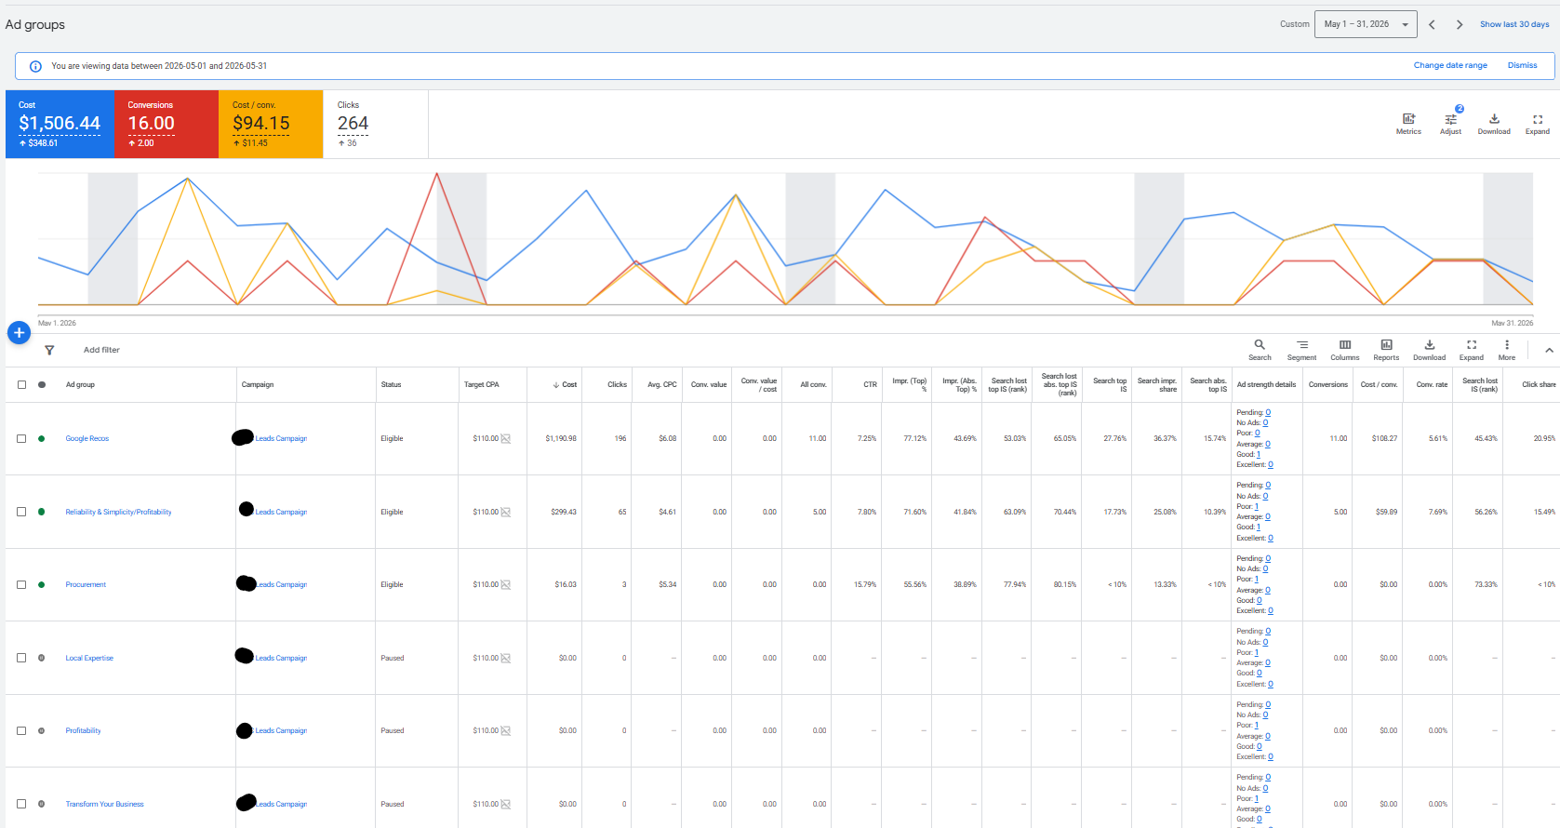Select the Local Expertise row checkbox

pyautogui.click(x=21, y=658)
